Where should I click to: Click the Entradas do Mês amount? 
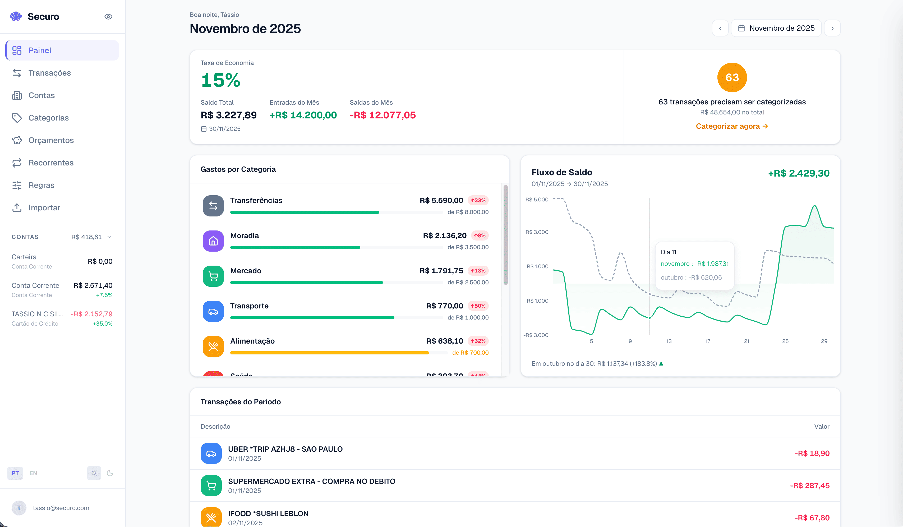[x=303, y=115]
